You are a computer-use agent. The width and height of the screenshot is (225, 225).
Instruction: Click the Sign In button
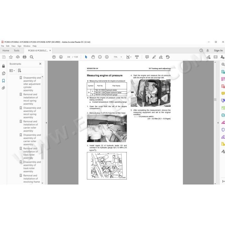click(x=218, y=50)
